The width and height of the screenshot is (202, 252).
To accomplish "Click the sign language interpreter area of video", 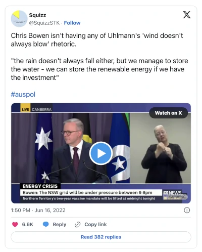I will click(x=160, y=148).
